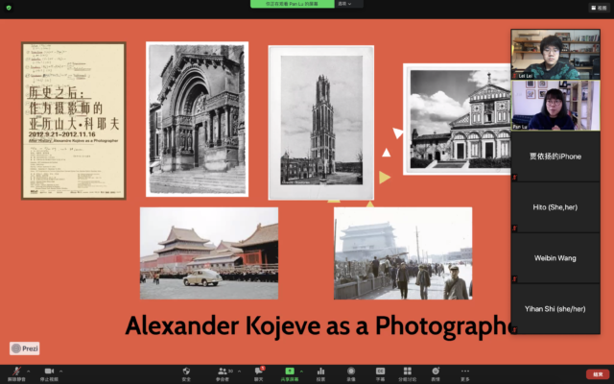This screenshot has width=614, height=384.
Task: Click the Prezi logo badge
Action: 25,348
